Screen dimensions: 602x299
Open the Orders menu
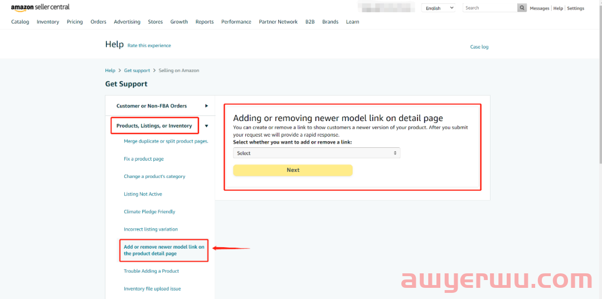98,22
